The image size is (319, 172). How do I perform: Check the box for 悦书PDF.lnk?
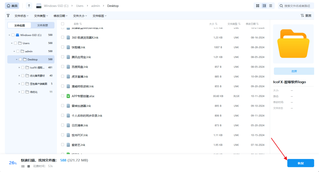point(63,135)
